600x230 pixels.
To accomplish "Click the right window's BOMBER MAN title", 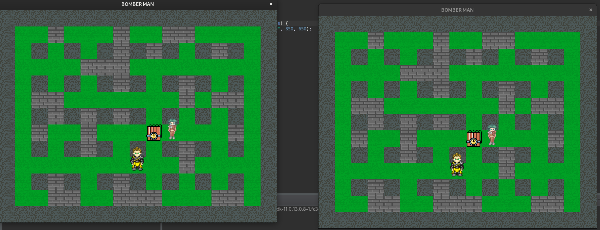I will pos(457,10).
